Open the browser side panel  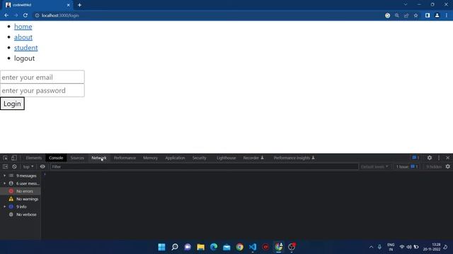428,16
